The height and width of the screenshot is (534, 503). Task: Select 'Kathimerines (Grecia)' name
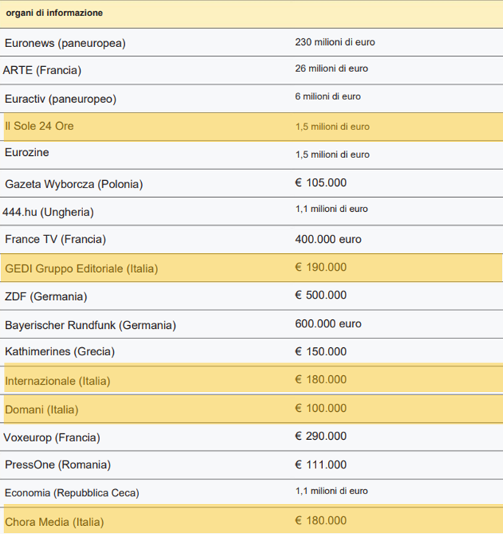[60, 352]
